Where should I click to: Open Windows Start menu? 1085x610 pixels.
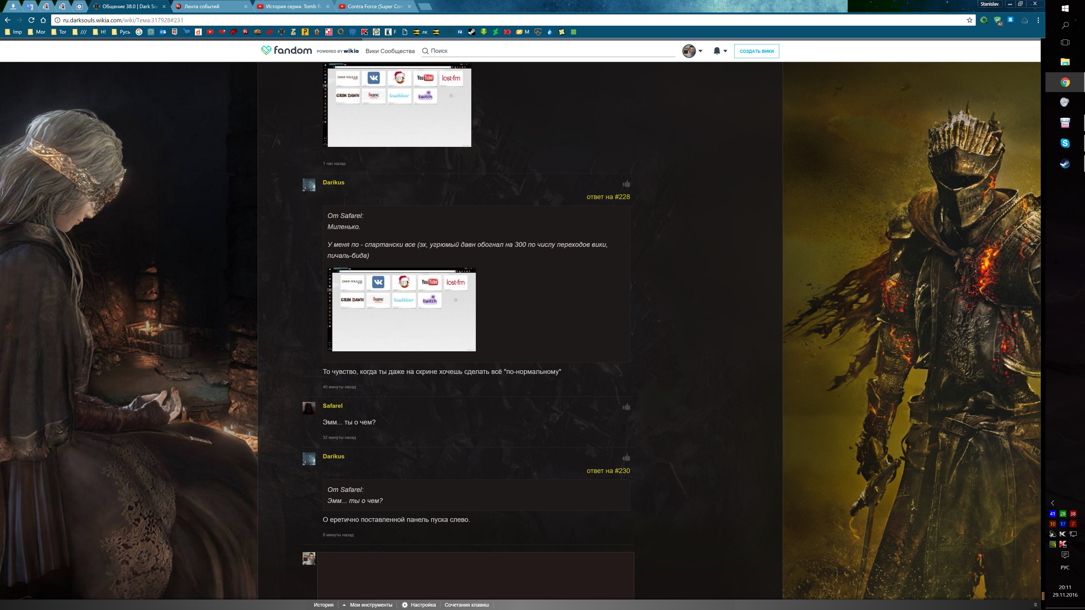1065,8
